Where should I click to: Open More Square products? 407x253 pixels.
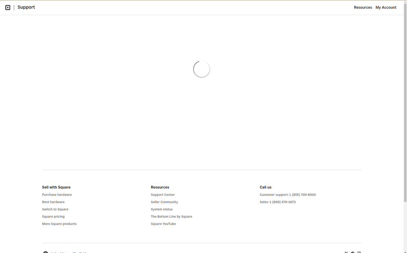[59, 224]
